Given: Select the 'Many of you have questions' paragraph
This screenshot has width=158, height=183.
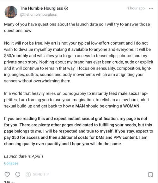Looking at the screenshot, I should pos(77,27).
